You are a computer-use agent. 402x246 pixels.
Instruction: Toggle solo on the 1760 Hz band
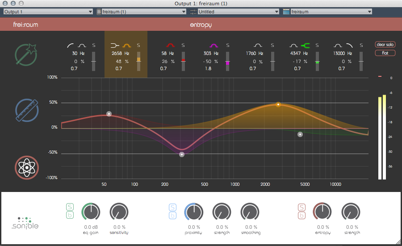coord(272,45)
